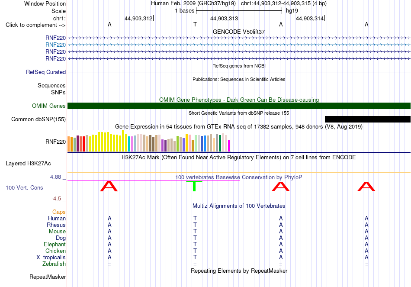Select the Dog species row label

pyautogui.click(x=61, y=238)
